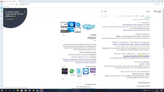Expand dropdown arrow beside he.wikipedia.org result
The height and width of the screenshot is (92, 164).
tap(134, 62)
